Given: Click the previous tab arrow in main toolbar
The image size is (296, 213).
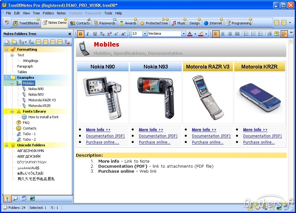Looking at the screenshot, I should (x=277, y=23).
